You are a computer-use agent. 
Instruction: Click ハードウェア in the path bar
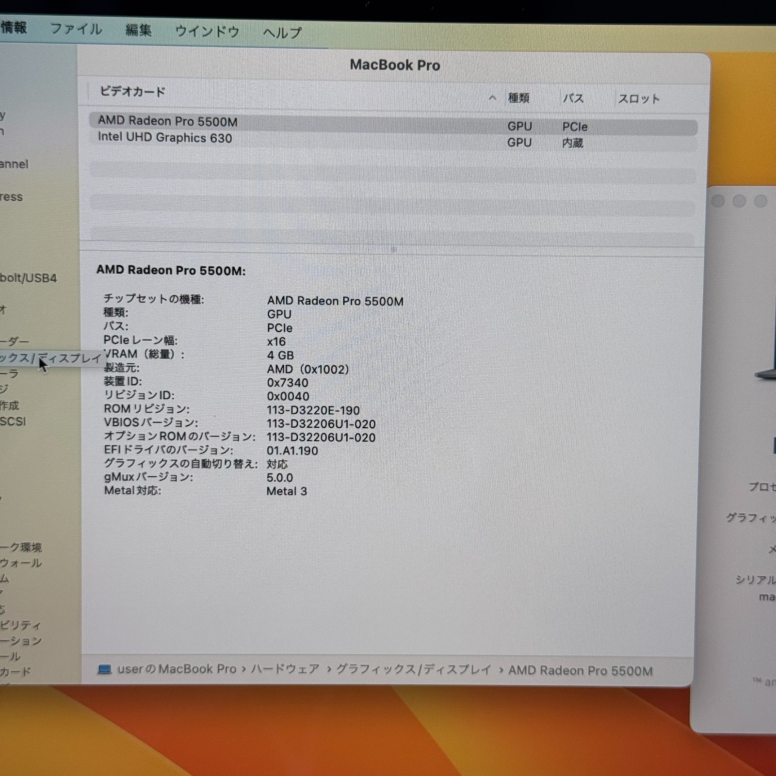coord(285,669)
